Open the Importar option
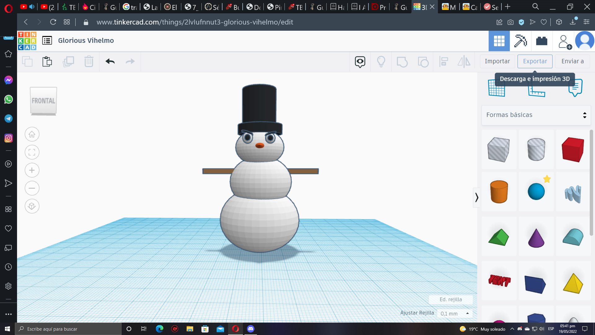The height and width of the screenshot is (335, 595). 497,61
